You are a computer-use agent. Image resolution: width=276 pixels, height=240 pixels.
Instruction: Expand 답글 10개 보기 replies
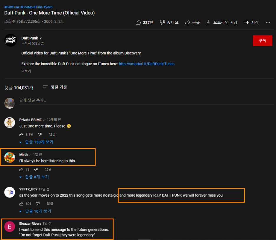point(35,211)
